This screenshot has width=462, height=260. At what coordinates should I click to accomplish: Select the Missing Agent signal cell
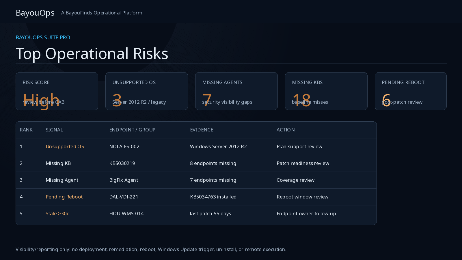62,180
